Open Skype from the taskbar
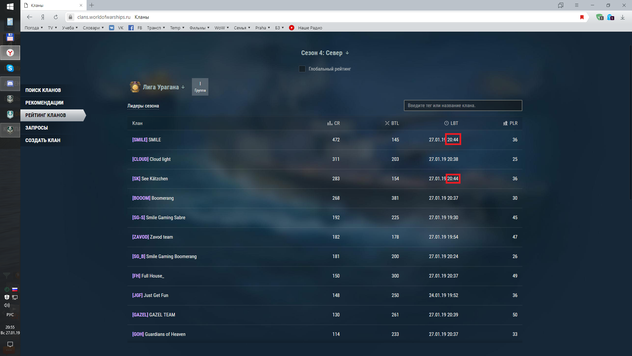This screenshot has height=356, width=632. tap(10, 68)
